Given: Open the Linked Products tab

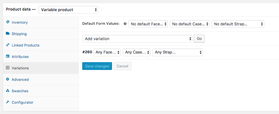Looking at the screenshot, I should pos(25,45).
